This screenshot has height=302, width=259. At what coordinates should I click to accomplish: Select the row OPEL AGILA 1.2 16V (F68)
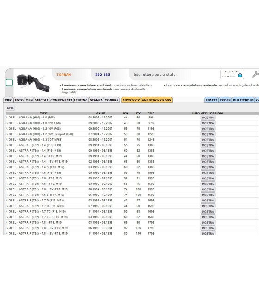click(132, 129)
